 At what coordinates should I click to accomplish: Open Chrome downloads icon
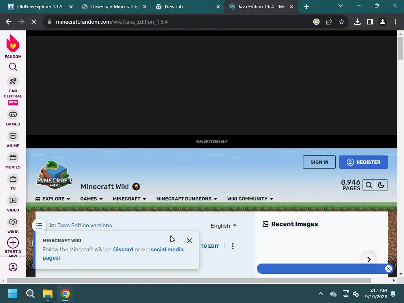357,22
